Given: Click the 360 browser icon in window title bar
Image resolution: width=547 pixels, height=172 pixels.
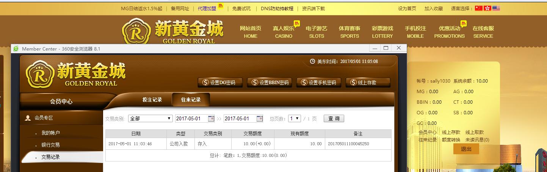Looking at the screenshot, I should 16,49.
